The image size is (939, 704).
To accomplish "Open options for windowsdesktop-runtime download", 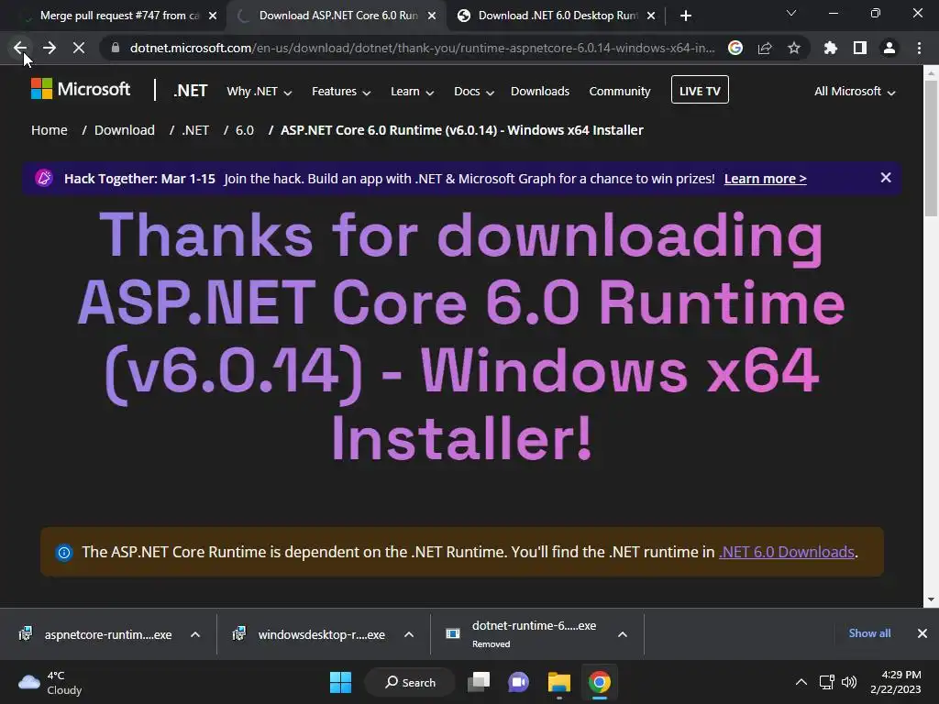I will tap(409, 634).
